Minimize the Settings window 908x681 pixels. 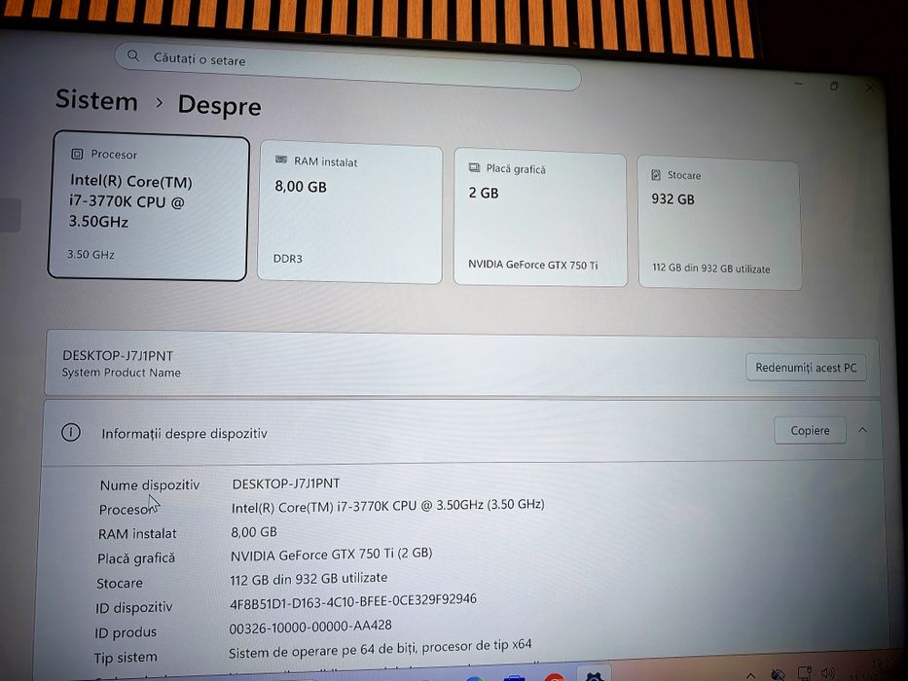click(799, 84)
